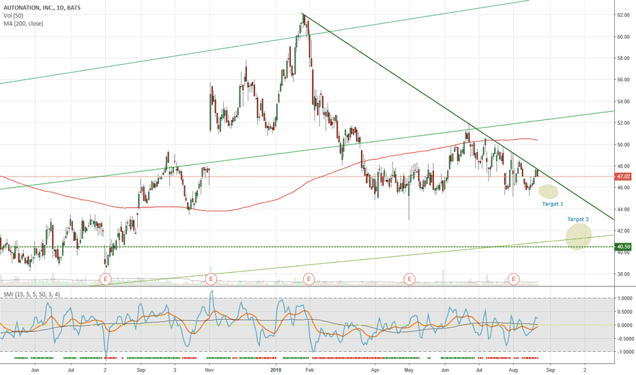Click the red 47.02 current price tag

tap(624, 177)
